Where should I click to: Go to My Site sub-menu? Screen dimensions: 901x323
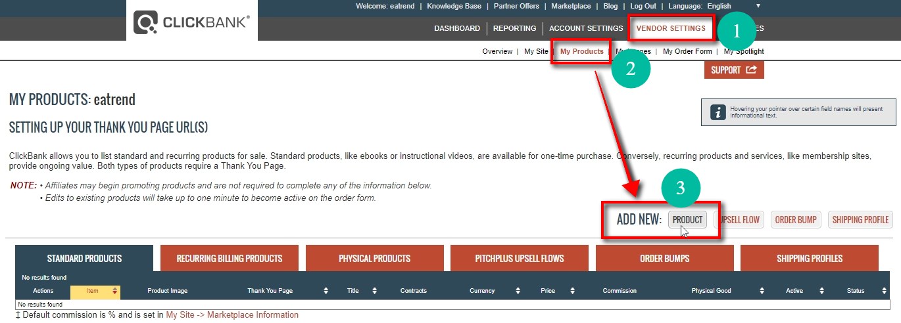coord(536,51)
